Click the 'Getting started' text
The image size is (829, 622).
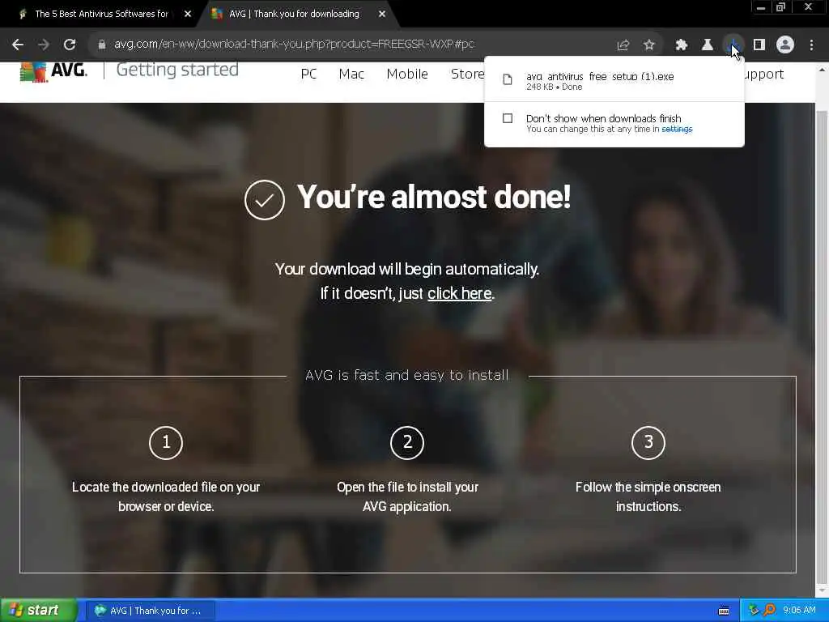coord(177,70)
